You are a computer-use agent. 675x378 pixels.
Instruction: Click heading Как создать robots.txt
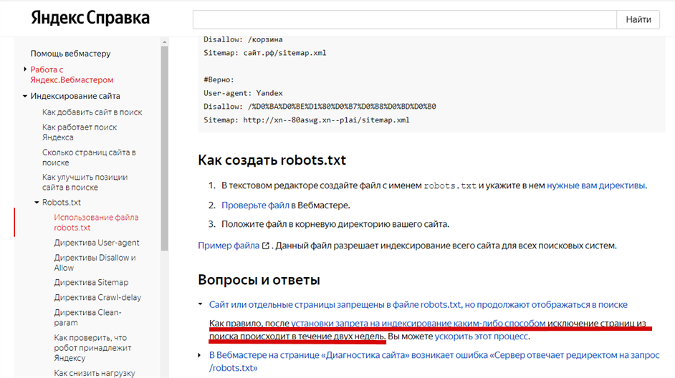coord(272,160)
